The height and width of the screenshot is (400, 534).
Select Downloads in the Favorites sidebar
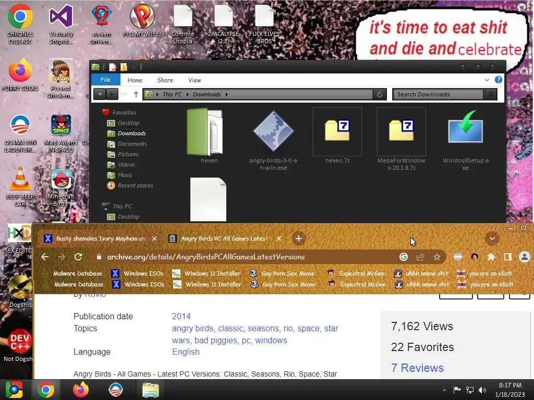(131, 133)
